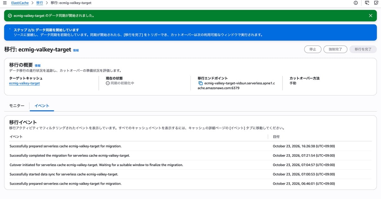Viewport: 381px width, 199px height.
Task: Open the ecmig-valkey-target target cache link
Action: [25, 83]
